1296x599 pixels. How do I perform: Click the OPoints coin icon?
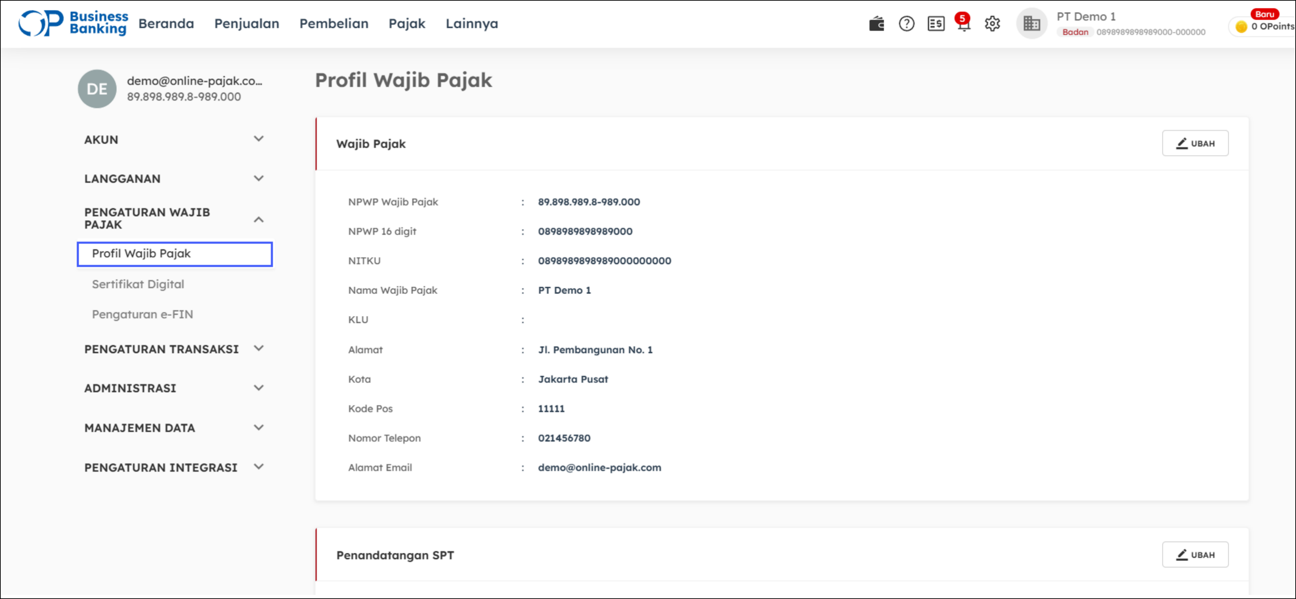[x=1241, y=27]
